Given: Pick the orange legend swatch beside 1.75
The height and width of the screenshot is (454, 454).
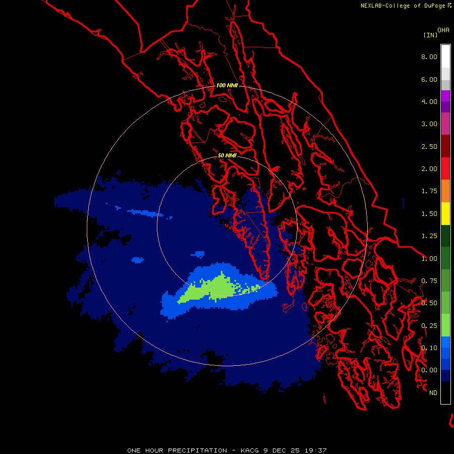Looking at the screenshot, I should click(x=445, y=191).
